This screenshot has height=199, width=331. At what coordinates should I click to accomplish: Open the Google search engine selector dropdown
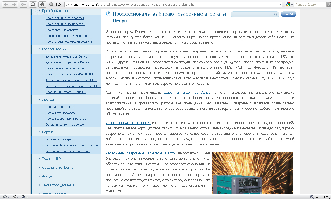[289, 5]
